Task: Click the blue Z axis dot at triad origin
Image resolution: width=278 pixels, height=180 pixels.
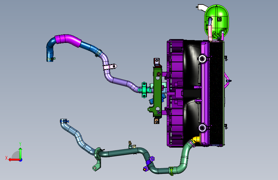Action: 21,160
